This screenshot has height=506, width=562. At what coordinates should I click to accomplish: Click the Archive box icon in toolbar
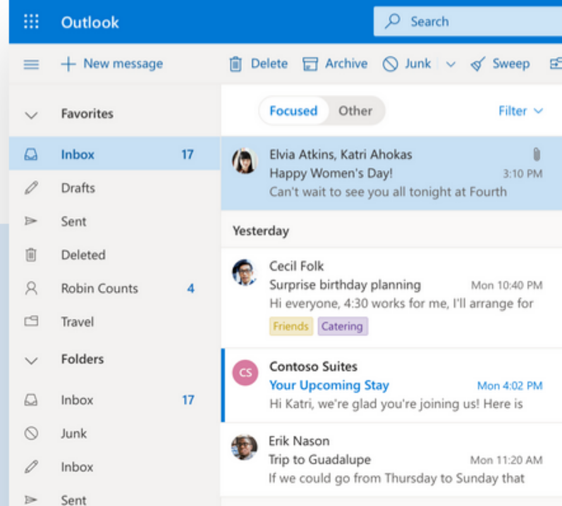(x=310, y=64)
